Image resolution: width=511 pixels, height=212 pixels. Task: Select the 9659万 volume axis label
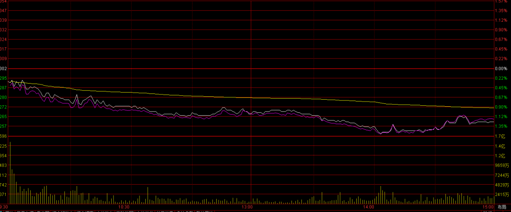click(x=501, y=165)
